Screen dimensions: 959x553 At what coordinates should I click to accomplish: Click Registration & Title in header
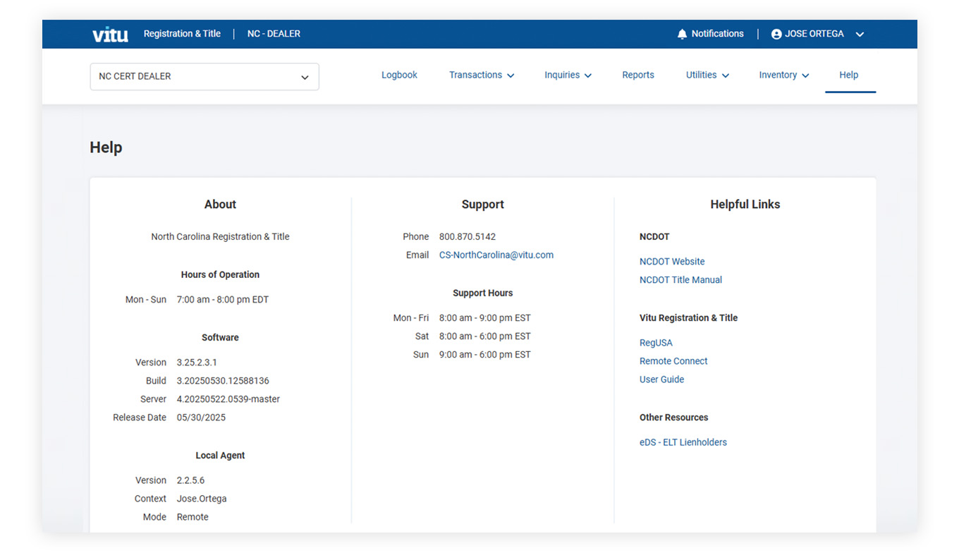182,34
